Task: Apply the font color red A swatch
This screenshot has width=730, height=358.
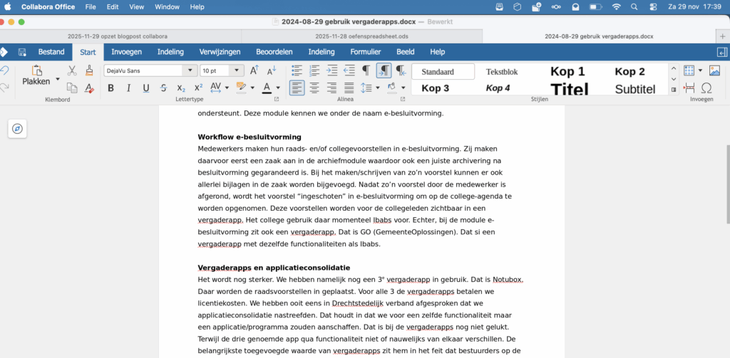Action: [267, 88]
